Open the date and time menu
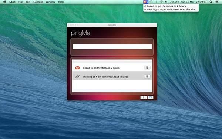This screenshot has height=139, width=222. (x=194, y=2)
